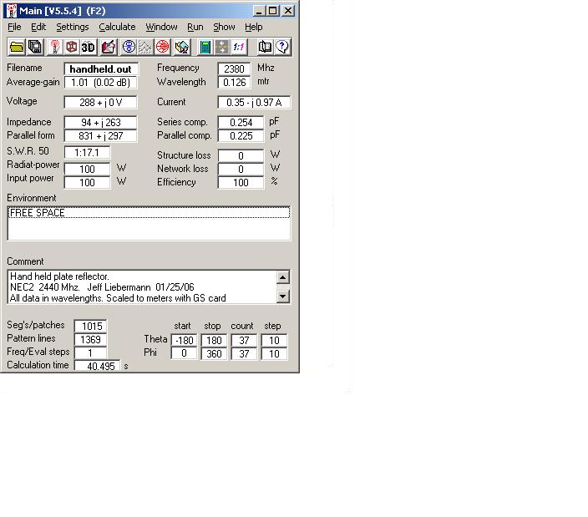Click the green calculator icon
This screenshot has height=517, width=588.
point(205,47)
